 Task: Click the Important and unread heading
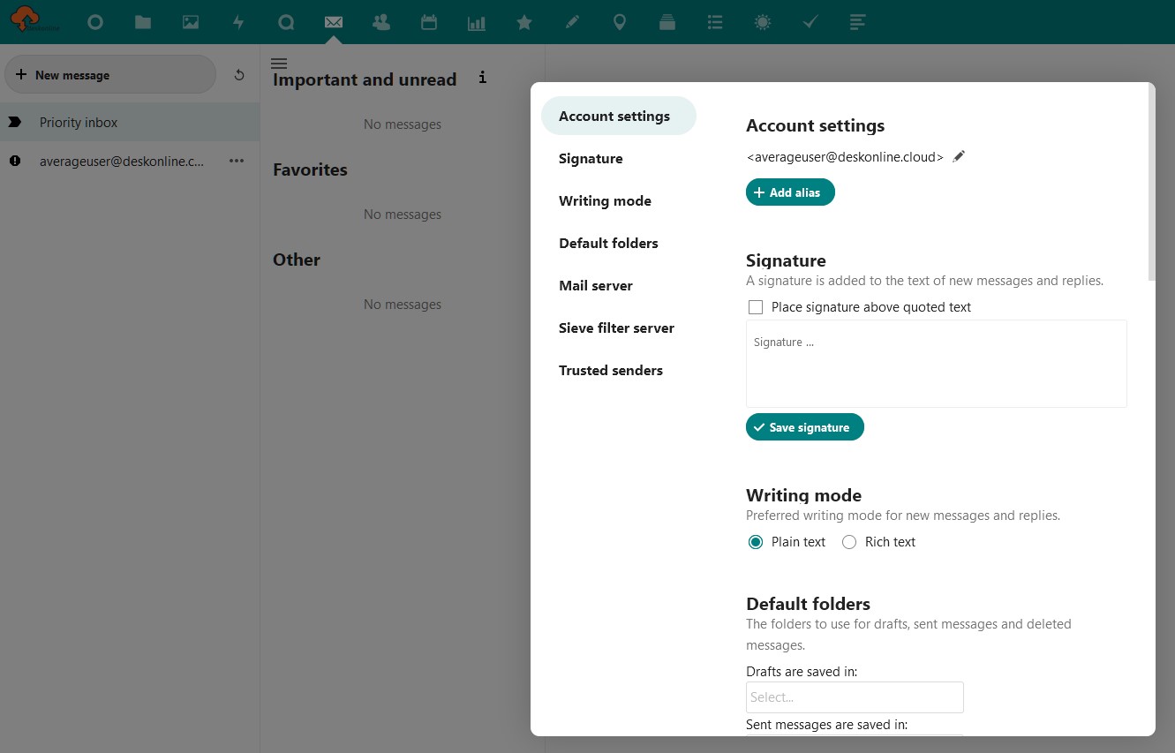coord(365,79)
